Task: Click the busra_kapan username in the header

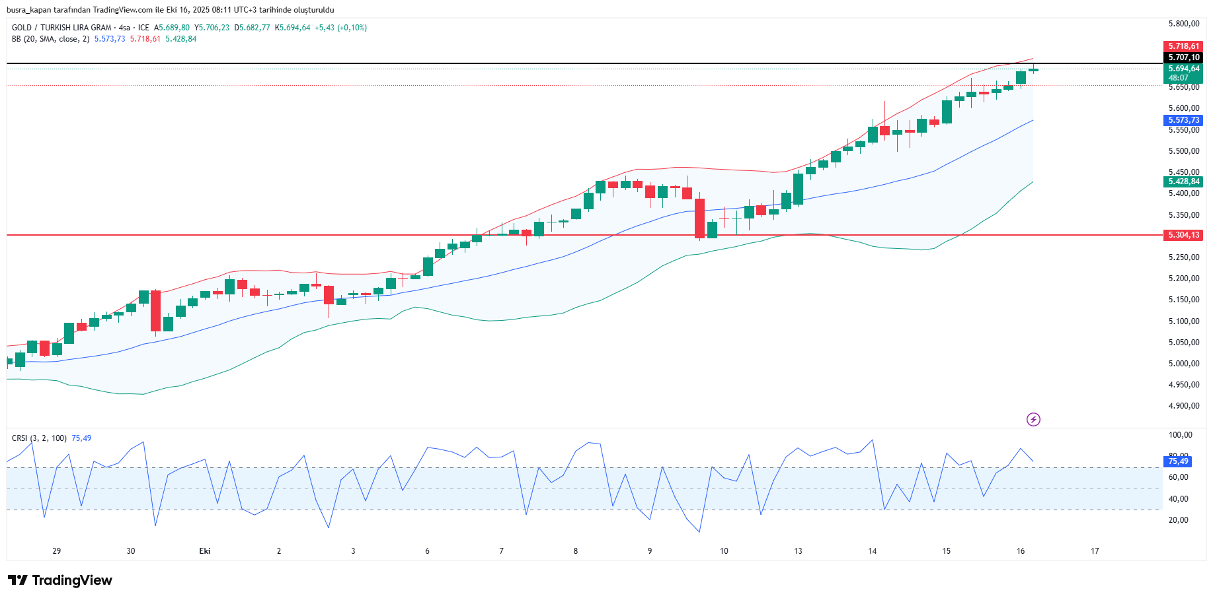Action: tap(32, 10)
